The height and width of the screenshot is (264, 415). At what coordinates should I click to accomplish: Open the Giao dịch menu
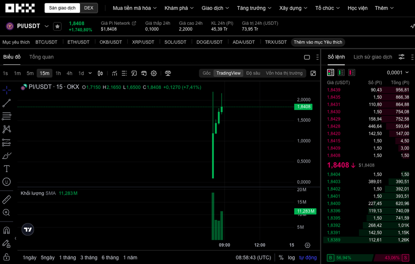click(215, 8)
